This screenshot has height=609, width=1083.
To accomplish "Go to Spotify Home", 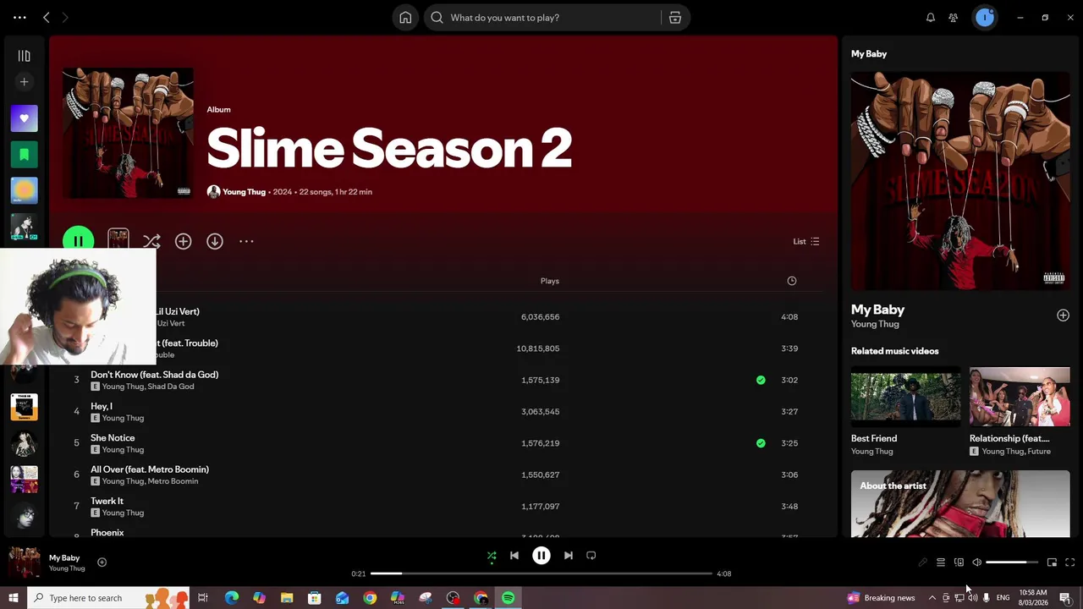I will (405, 18).
